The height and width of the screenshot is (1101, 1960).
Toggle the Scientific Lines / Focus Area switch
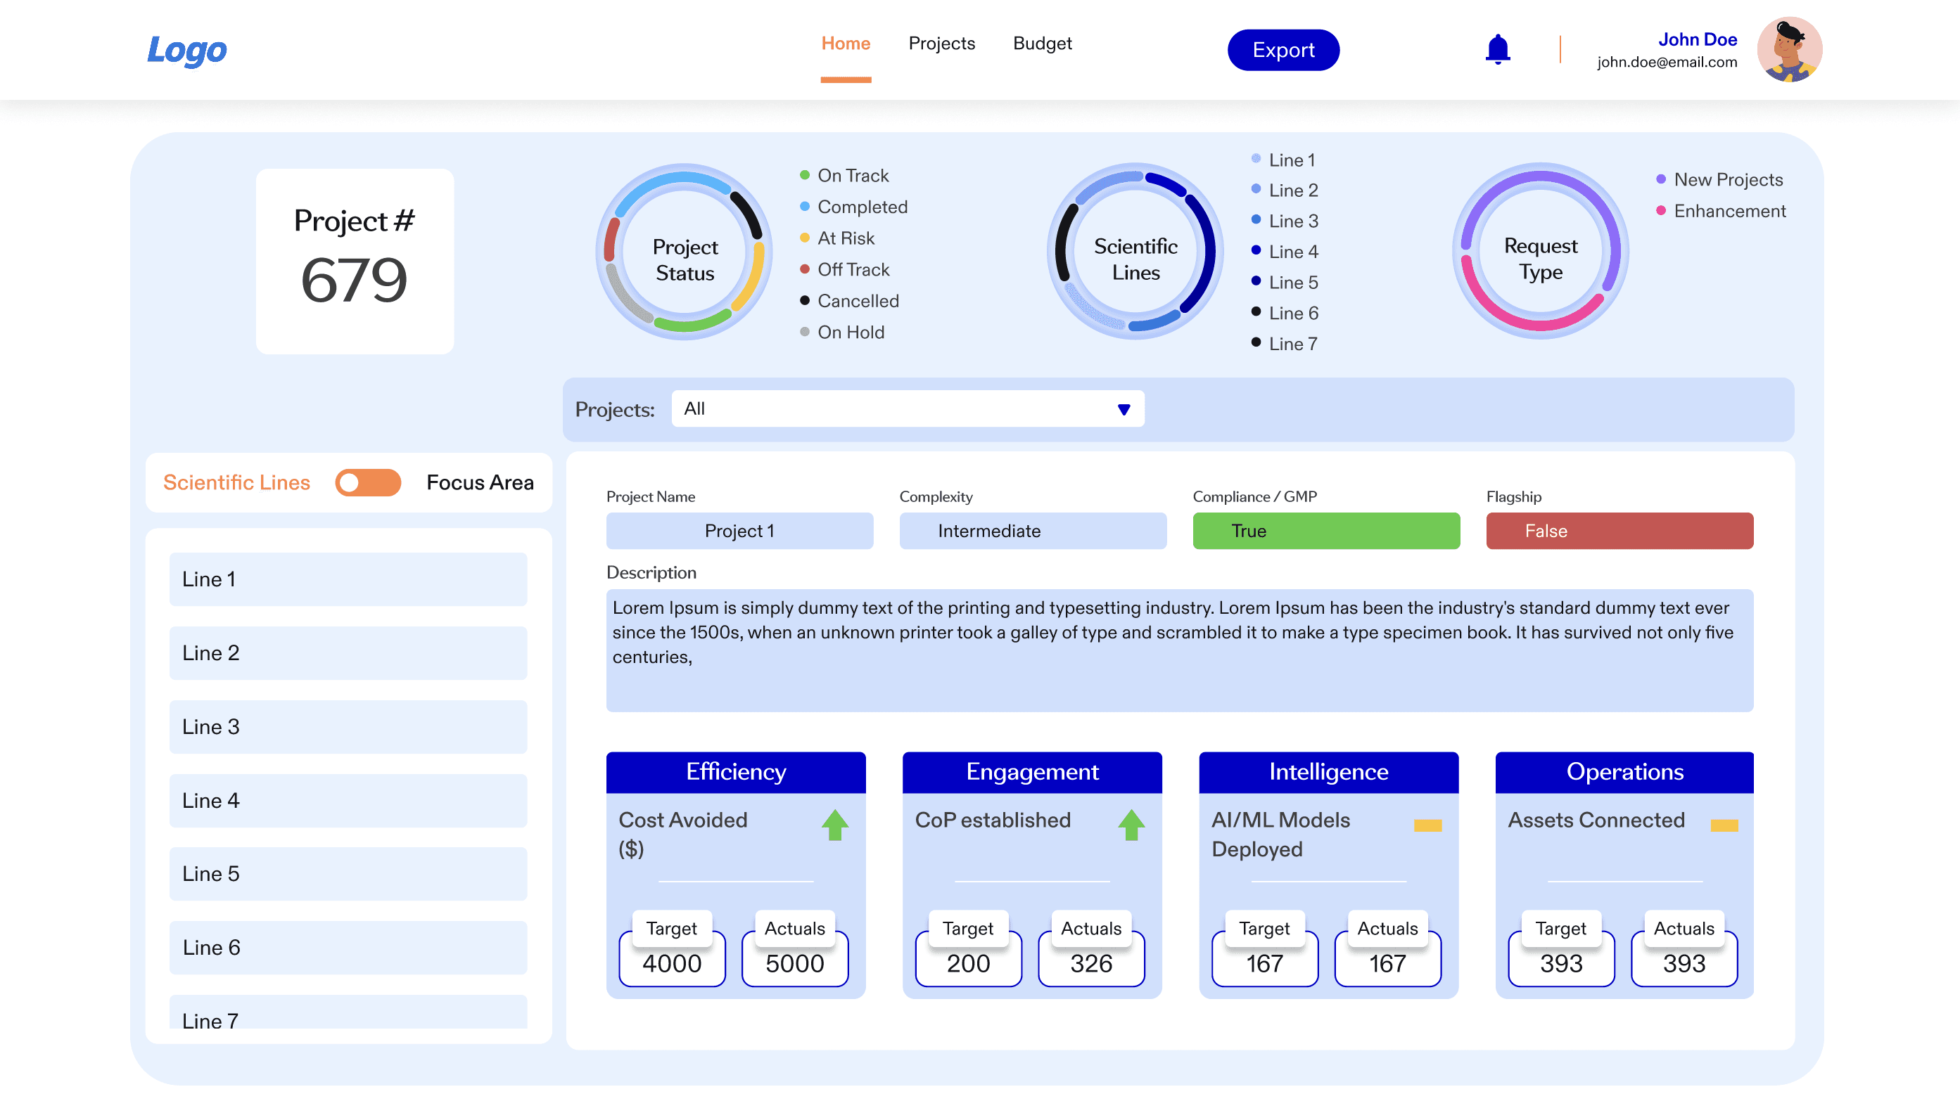368,482
